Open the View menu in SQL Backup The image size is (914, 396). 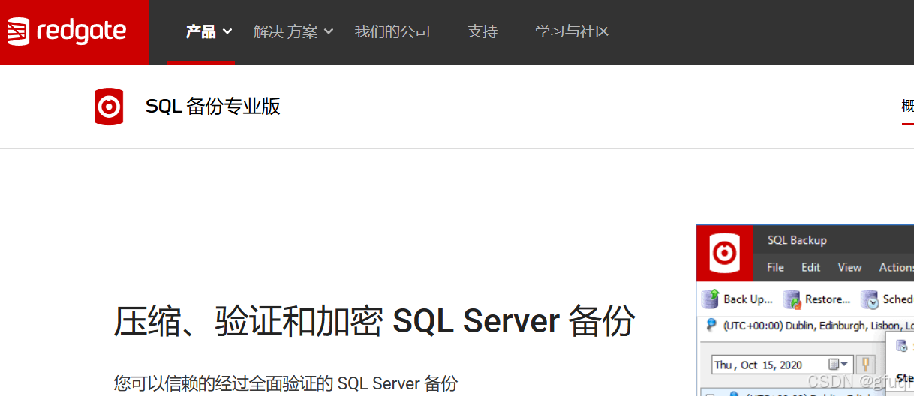tap(849, 267)
